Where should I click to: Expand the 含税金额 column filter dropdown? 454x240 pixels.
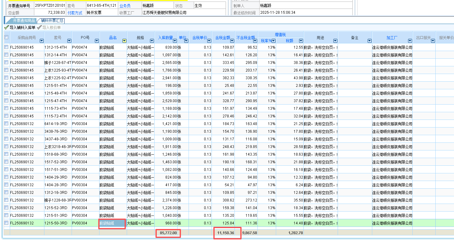click(x=232, y=41)
